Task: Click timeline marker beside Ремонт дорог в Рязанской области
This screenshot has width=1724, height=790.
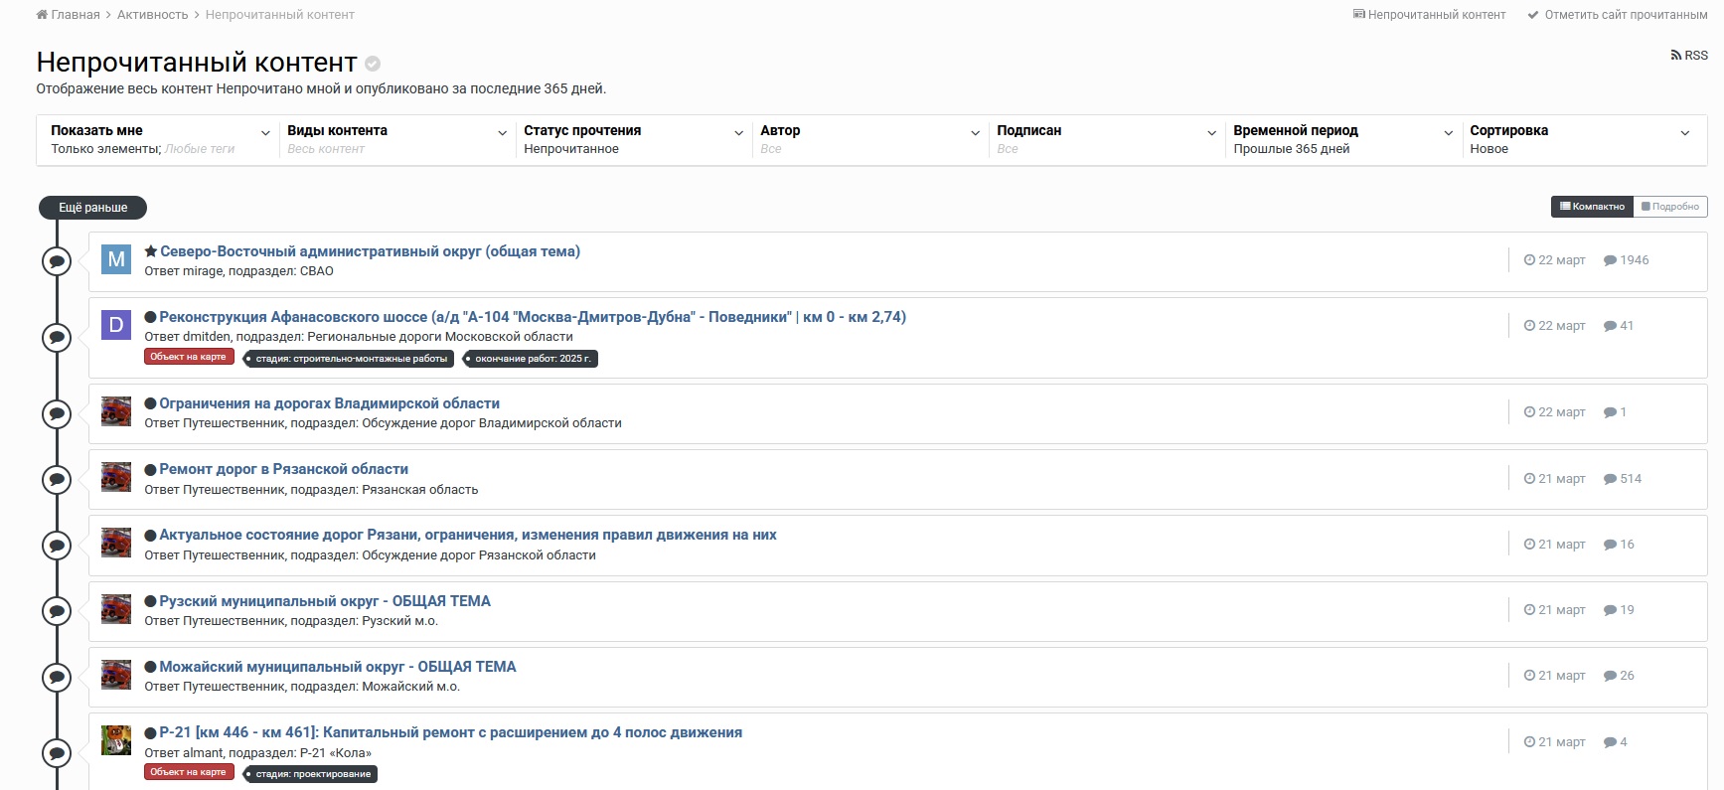Action: point(57,479)
